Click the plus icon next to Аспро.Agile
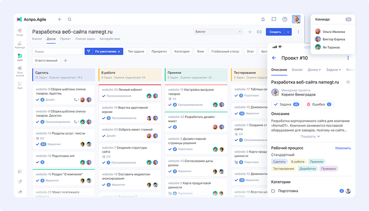This screenshot has height=211, width=369. tap(59, 19)
